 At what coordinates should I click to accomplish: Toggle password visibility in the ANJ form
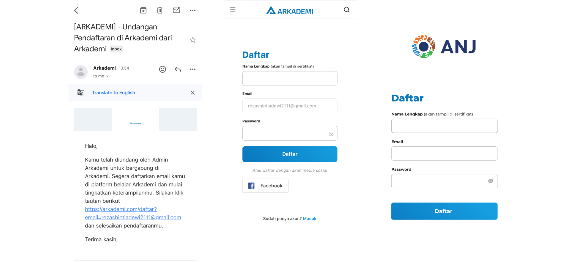(491, 181)
